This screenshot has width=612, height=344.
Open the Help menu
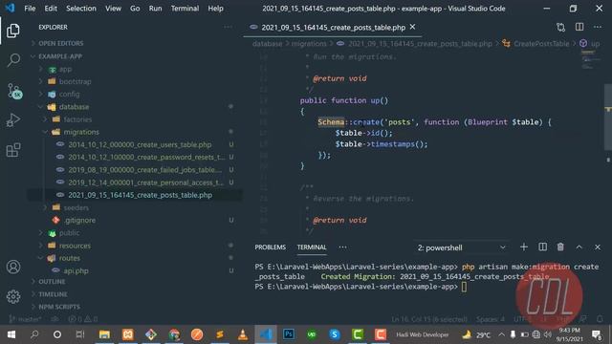point(215,9)
